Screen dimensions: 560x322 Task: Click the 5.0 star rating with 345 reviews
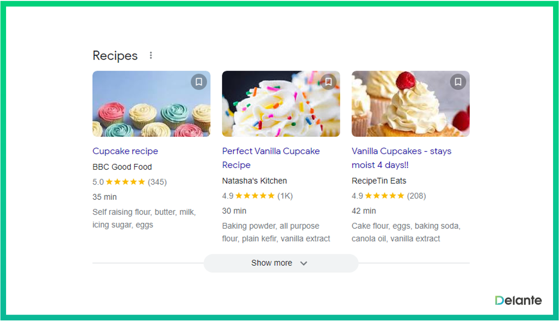point(129,182)
